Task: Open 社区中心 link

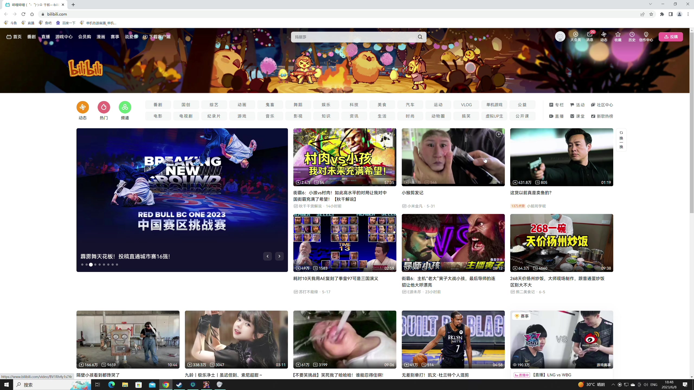Action: (x=602, y=105)
